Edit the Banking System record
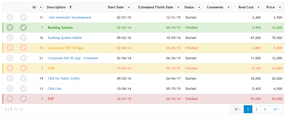Screen dimensions: 286x117 point(23,28)
